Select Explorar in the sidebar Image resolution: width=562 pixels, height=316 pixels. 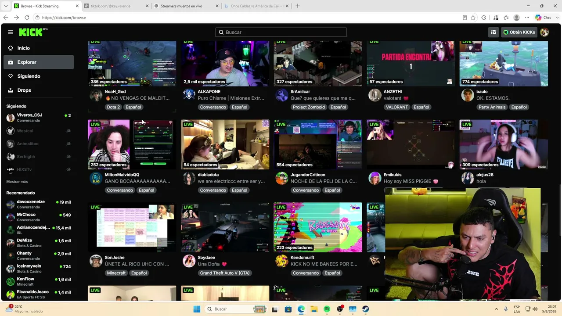pyautogui.click(x=39, y=62)
